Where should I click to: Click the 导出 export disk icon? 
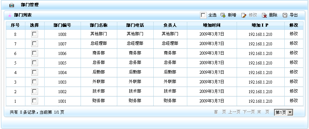[285, 15]
